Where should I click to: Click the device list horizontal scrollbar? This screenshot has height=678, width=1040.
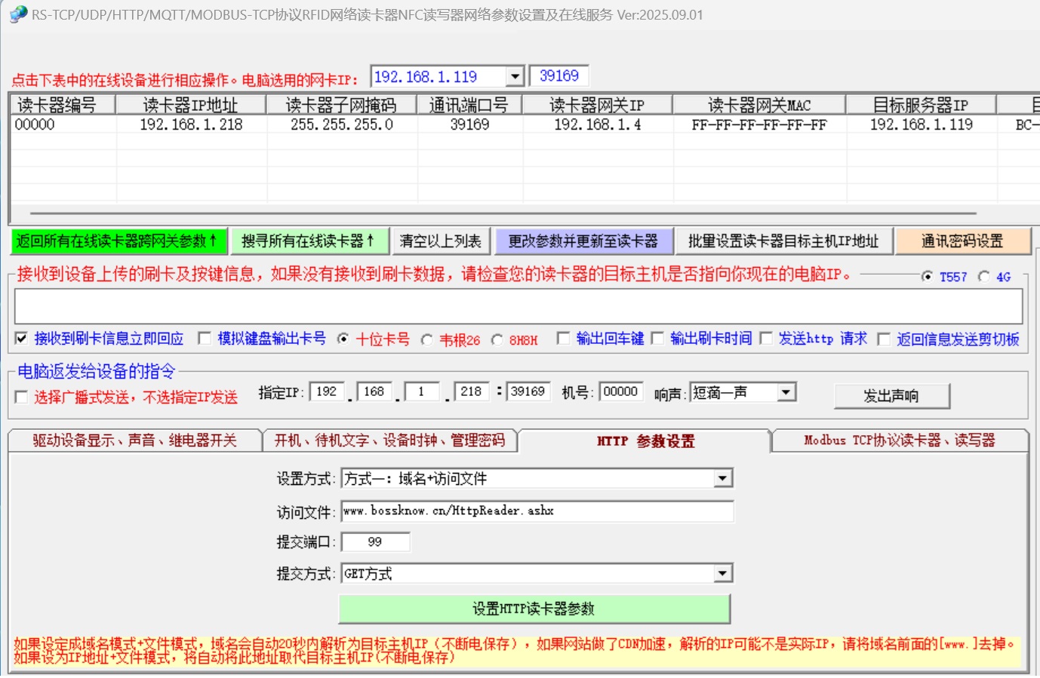coord(503,213)
